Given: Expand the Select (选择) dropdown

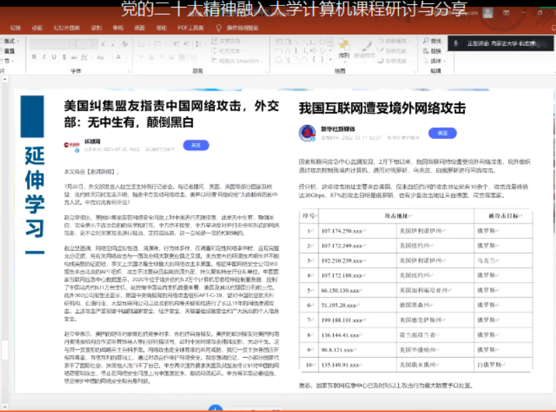Looking at the screenshot, I should coord(437,60).
